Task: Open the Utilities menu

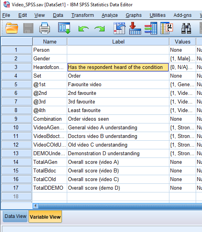Action: pyautogui.click(x=158, y=15)
